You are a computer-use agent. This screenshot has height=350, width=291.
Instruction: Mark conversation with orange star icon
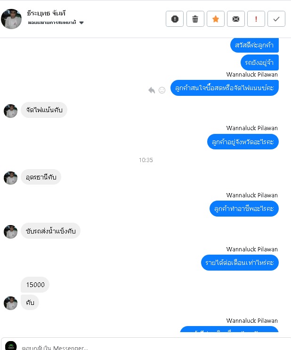215,19
